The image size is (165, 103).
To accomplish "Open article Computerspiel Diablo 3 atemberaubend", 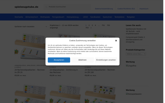I will (135, 40).
